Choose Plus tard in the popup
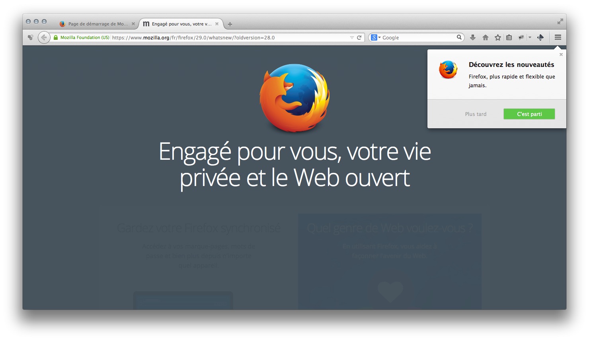This screenshot has width=589, height=341. click(476, 114)
